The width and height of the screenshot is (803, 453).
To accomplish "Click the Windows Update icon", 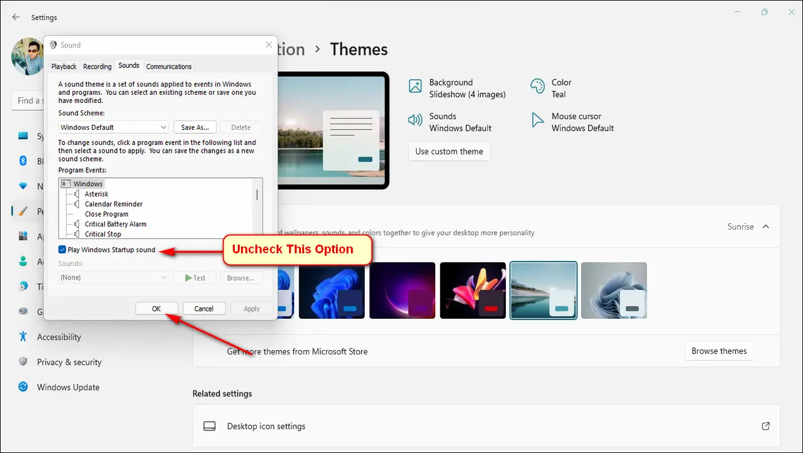I will coord(23,387).
